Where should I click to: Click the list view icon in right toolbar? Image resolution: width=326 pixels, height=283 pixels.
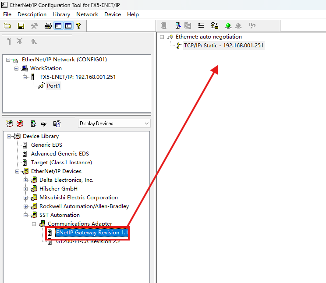[x=201, y=25]
